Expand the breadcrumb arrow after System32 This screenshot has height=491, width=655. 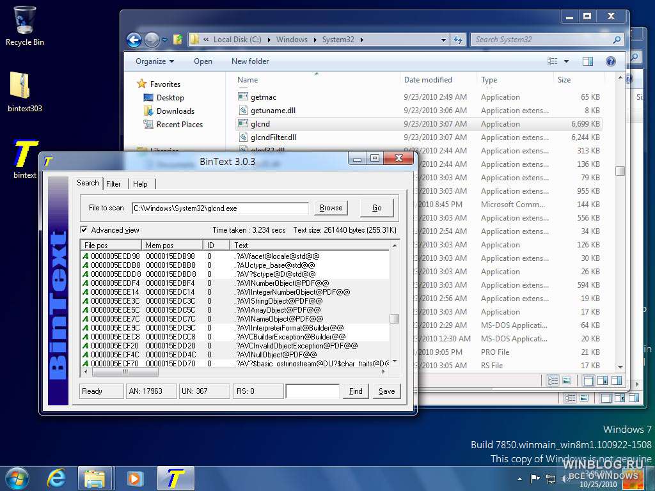coord(362,40)
